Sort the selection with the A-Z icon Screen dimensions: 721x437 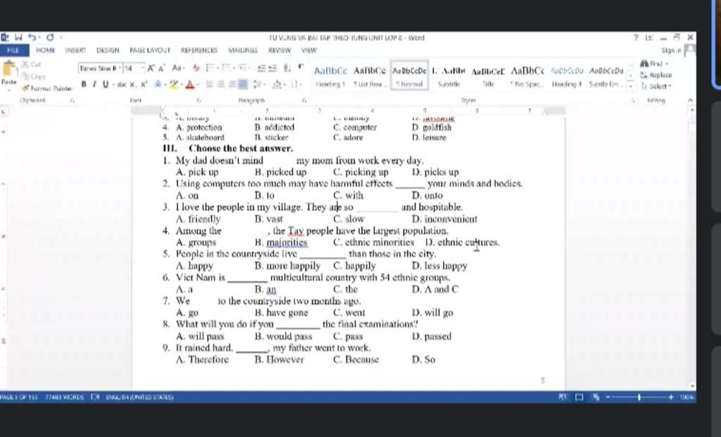pos(287,68)
